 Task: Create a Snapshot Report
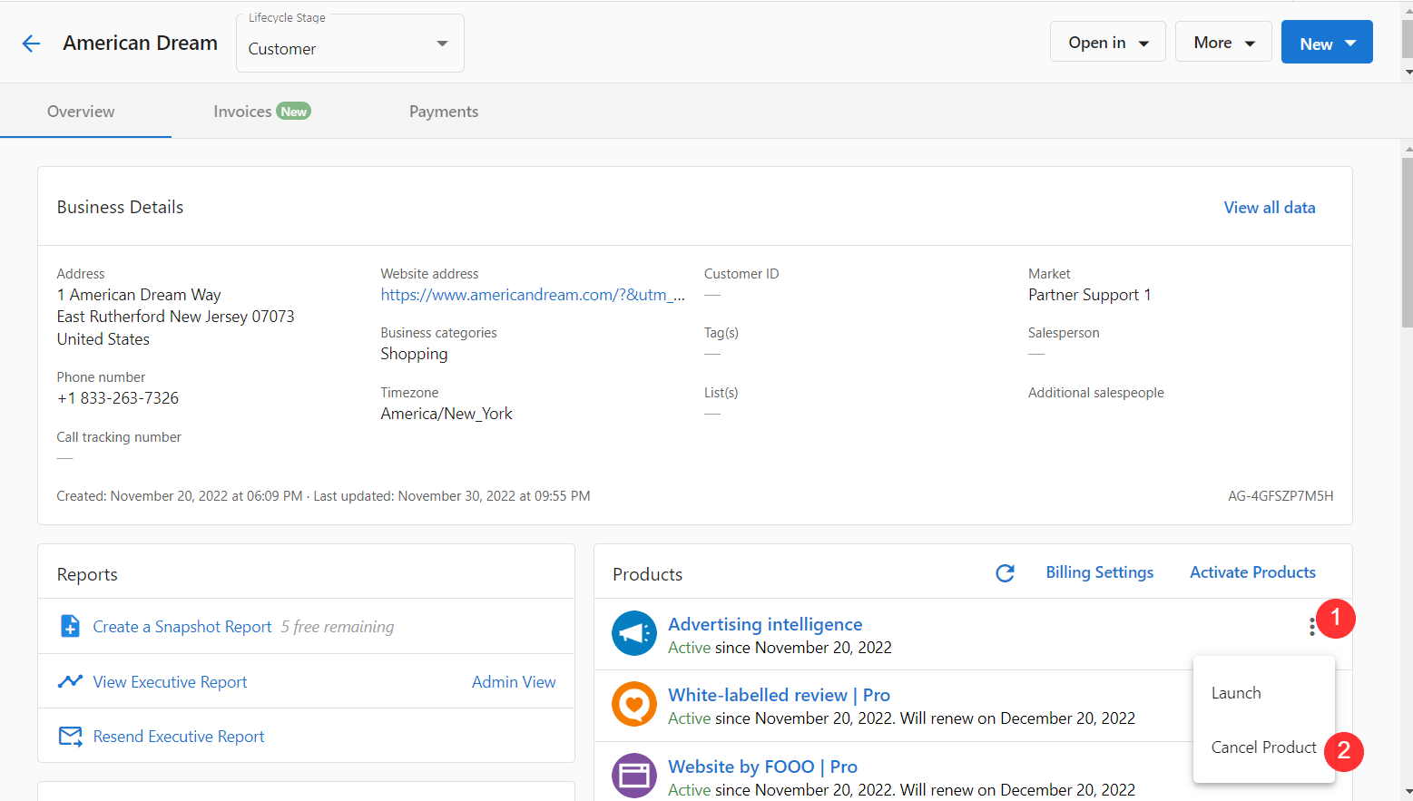[x=182, y=627]
